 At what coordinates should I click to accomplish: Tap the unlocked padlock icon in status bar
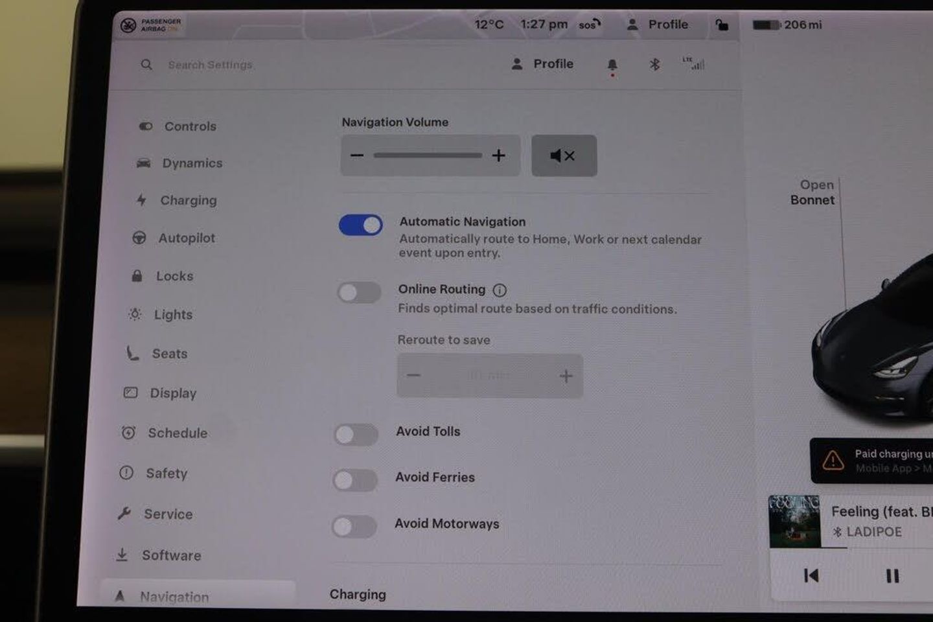click(x=721, y=25)
